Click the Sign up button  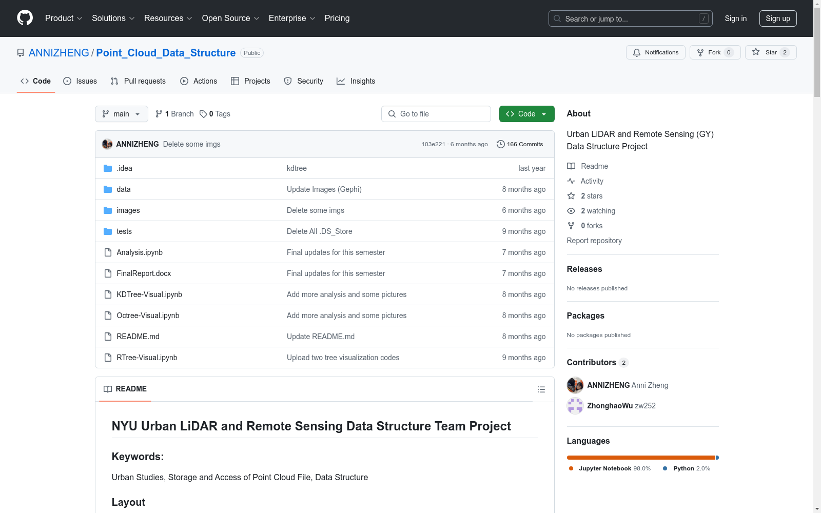(778, 18)
